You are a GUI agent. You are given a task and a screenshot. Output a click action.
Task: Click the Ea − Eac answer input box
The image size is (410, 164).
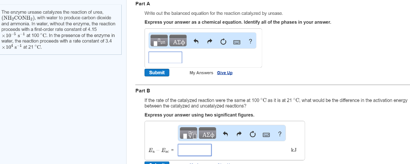coord(195,150)
